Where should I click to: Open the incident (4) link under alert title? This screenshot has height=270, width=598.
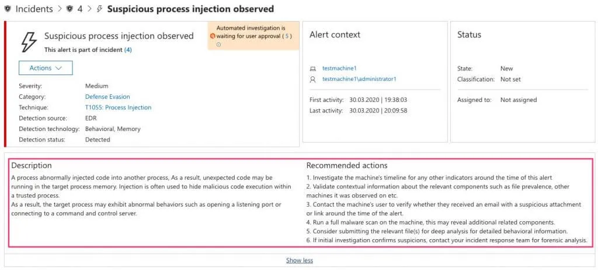click(x=128, y=50)
